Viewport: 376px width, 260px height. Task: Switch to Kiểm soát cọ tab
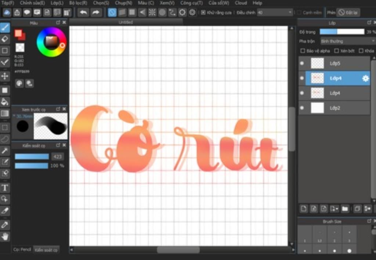[x=46, y=250]
